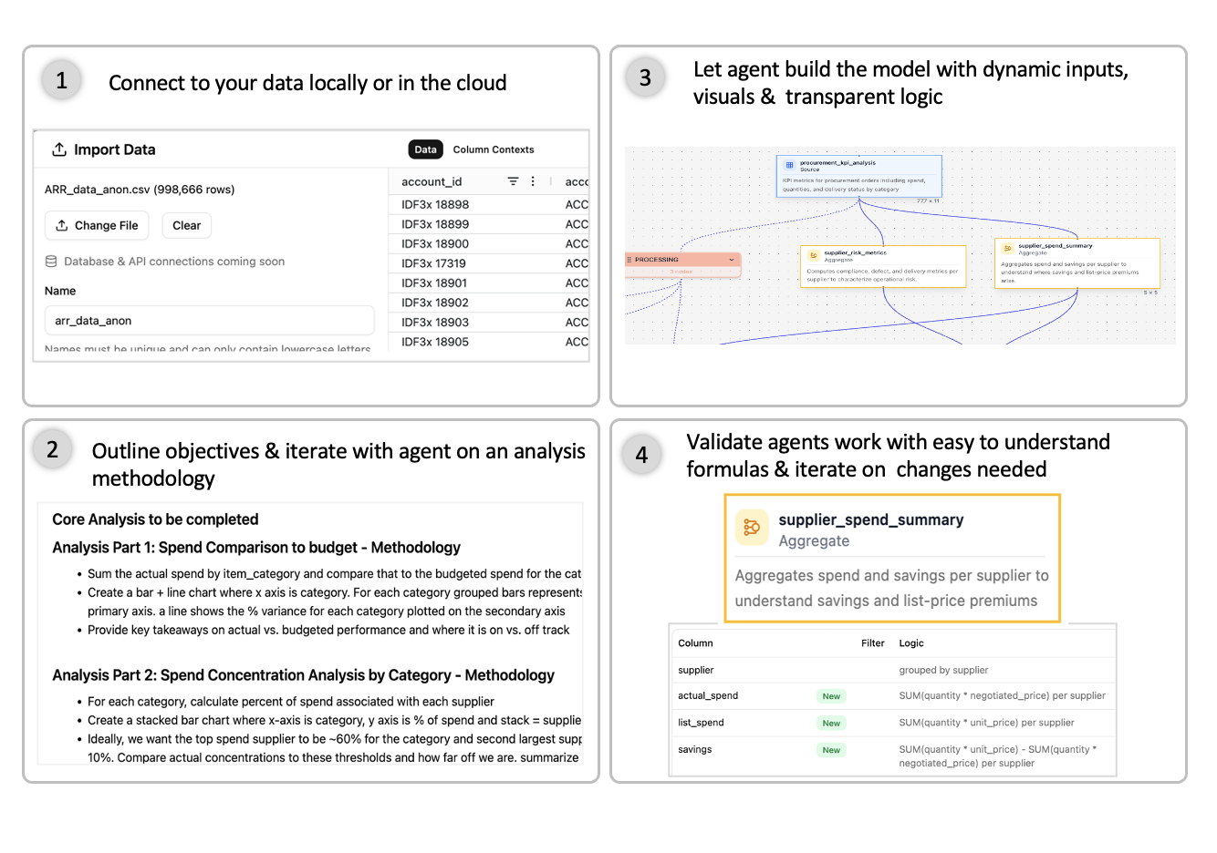Click the Name field containing arr_data_anon
The height and width of the screenshot is (853, 1217).
coord(209,320)
